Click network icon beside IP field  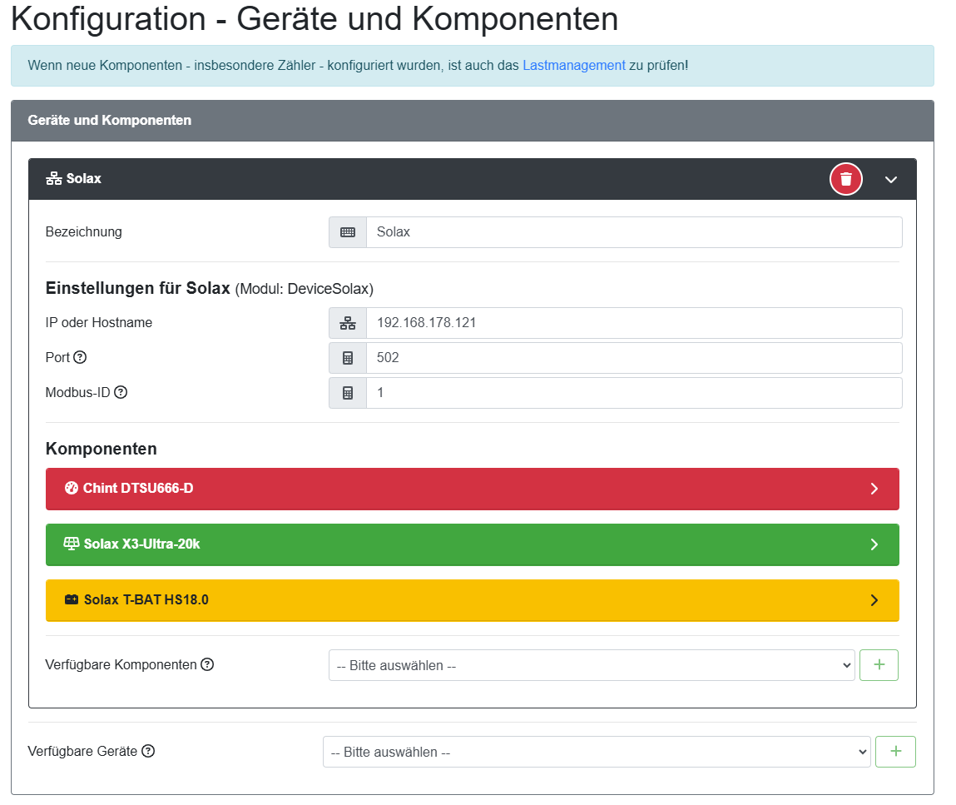pos(348,323)
